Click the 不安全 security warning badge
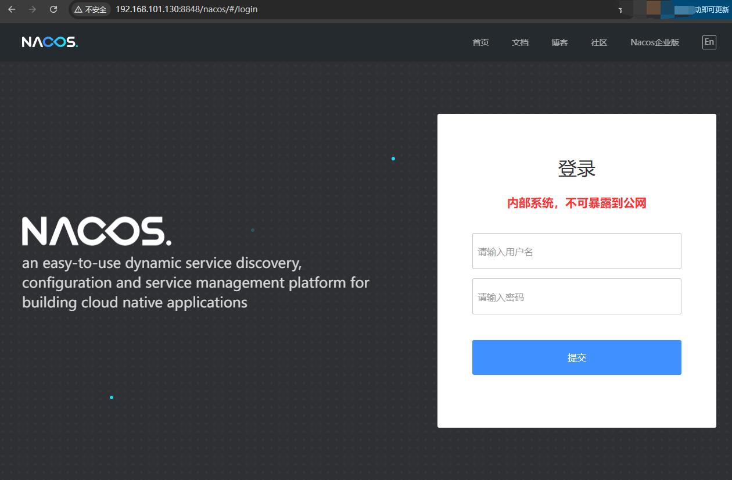 [90, 9]
